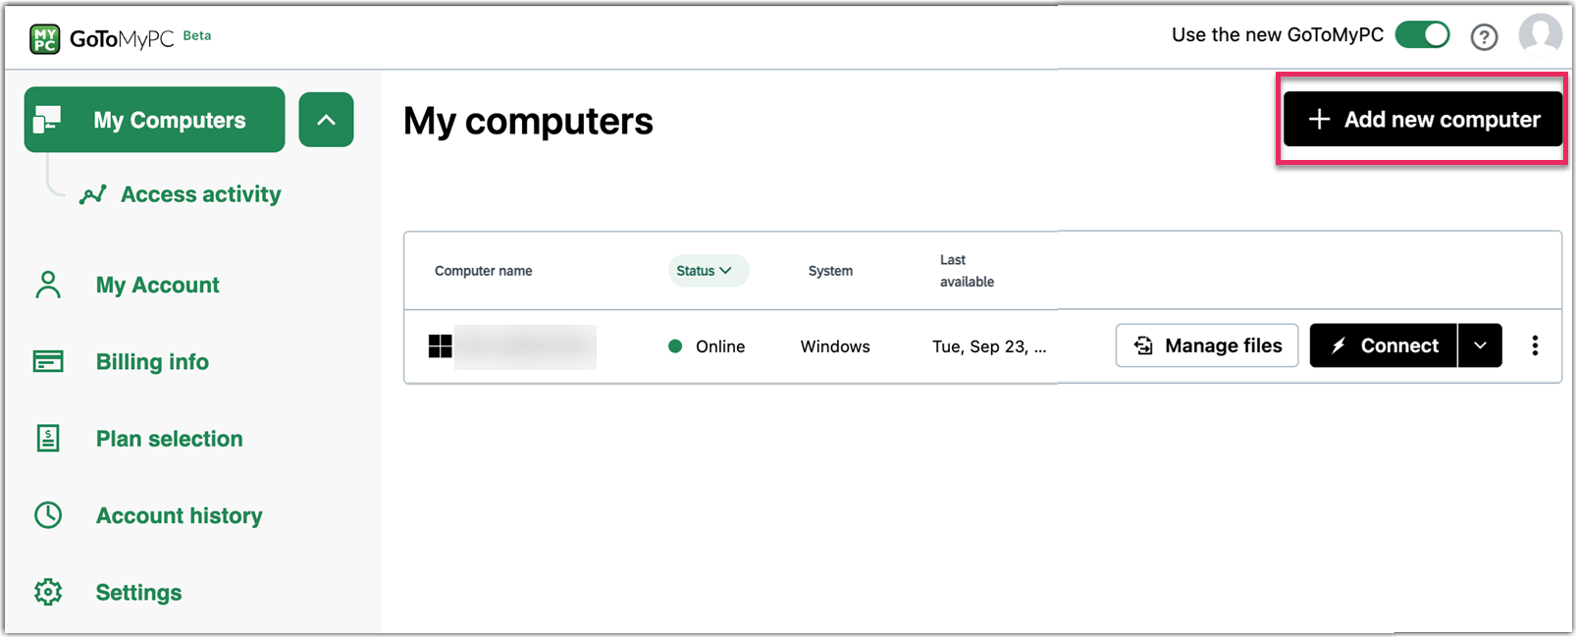
Task: Click the Plan selection document icon
Action: [48, 439]
